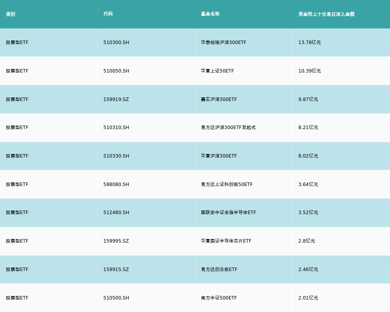Click the 易方达沪深300ETF发起式 fund name

[x=228, y=128]
